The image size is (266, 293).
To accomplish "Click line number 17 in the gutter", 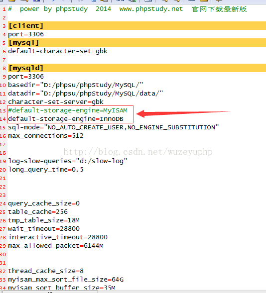I will click(x=3, y=144).
